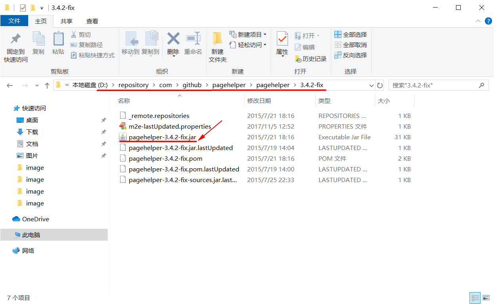494x304 pixels.
Task: Open the Customize Quick Access Toolbar dropdown
Action: [x=42, y=8]
